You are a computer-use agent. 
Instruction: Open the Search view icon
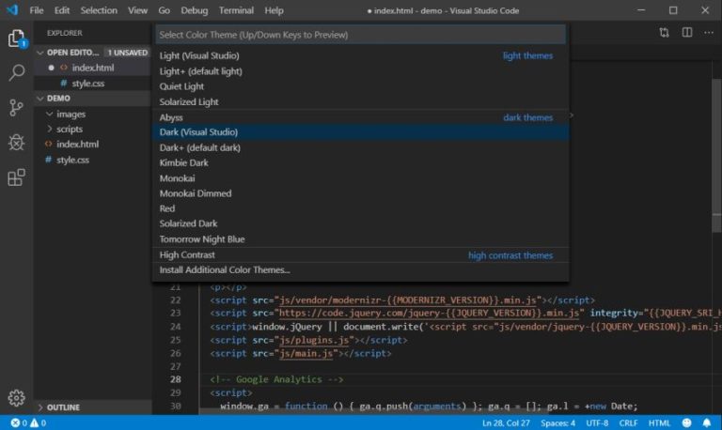(x=17, y=72)
